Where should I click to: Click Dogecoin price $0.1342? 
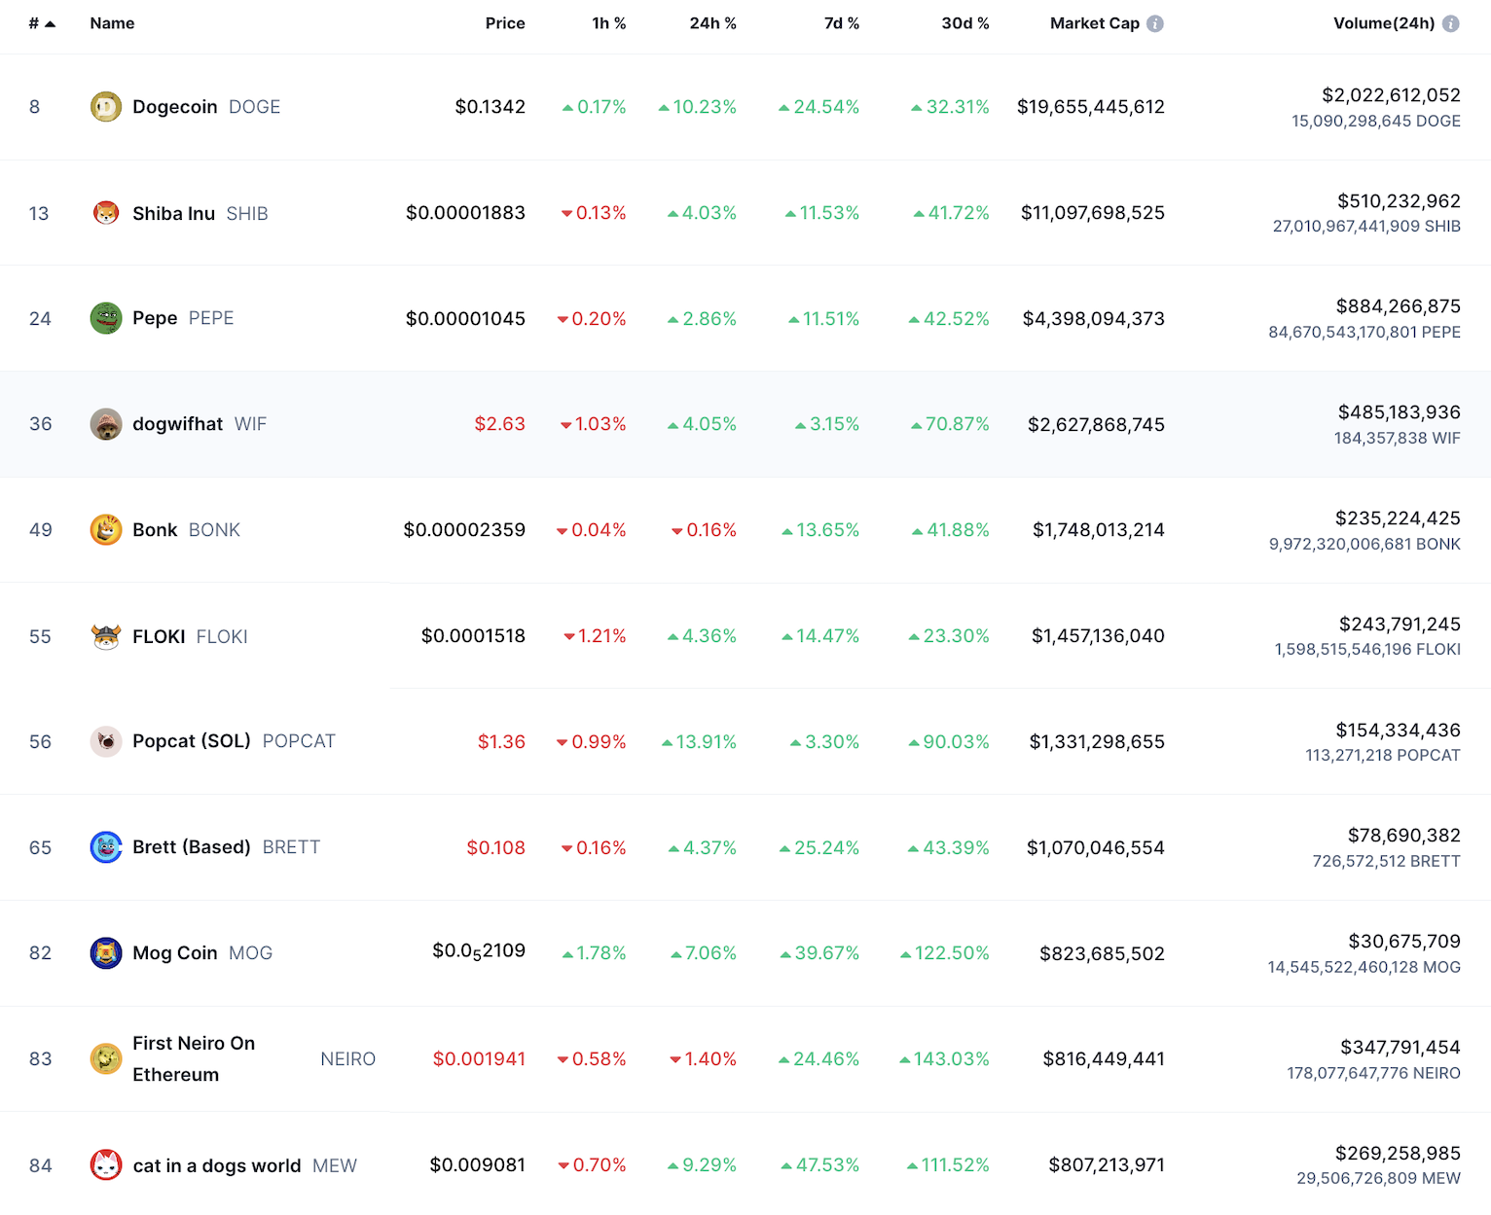[491, 107]
